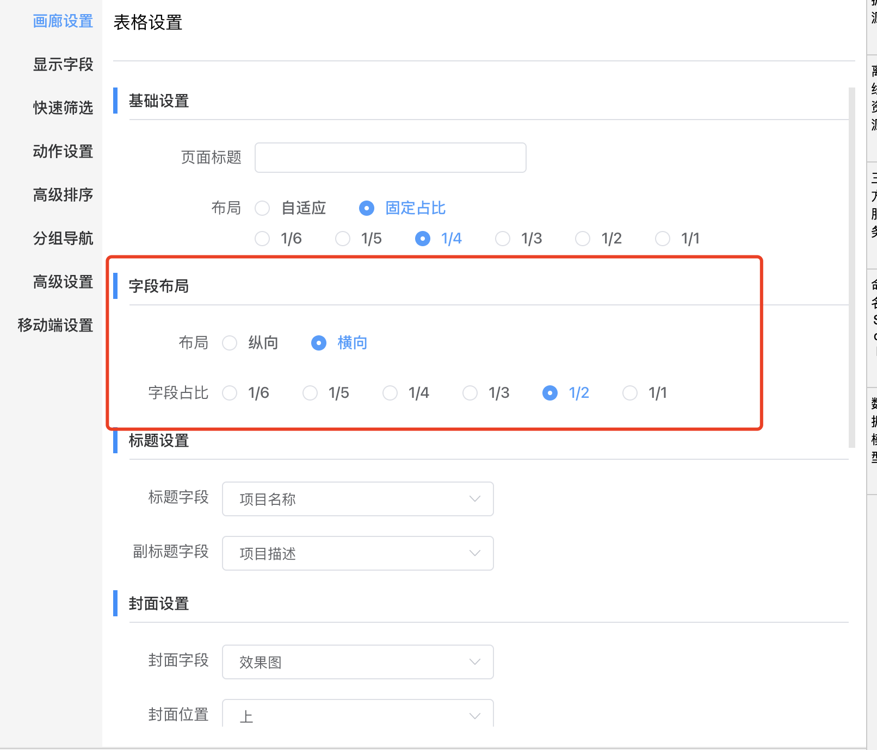The image size is (877, 750).
Task: Expand the 标题字段 dropdown
Action: point(357,499)
